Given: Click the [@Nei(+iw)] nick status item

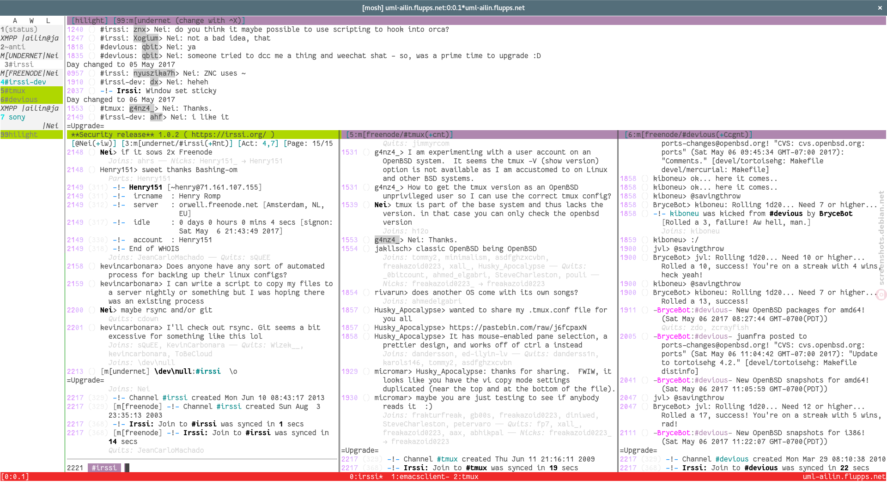Looking at the screenshot, I should [x=94, y=144].
